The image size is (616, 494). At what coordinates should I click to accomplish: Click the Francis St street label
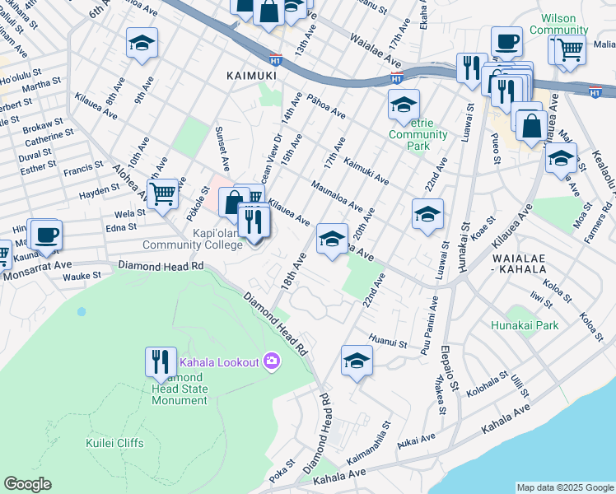[83, 169]
